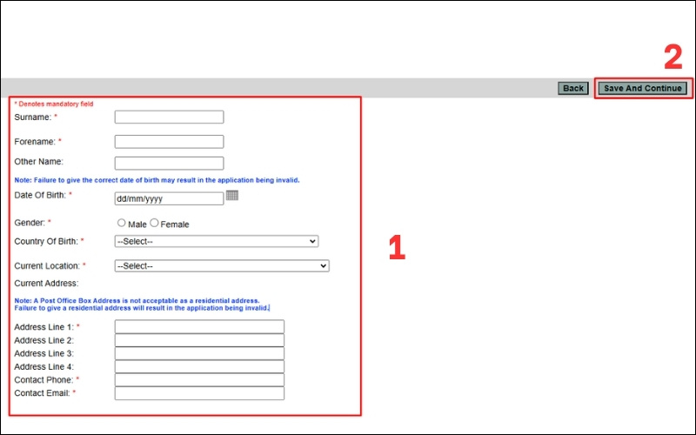Expand the Current Location dropdown
696x435 pixels.
pyautogui.click(x=222, y=265)
